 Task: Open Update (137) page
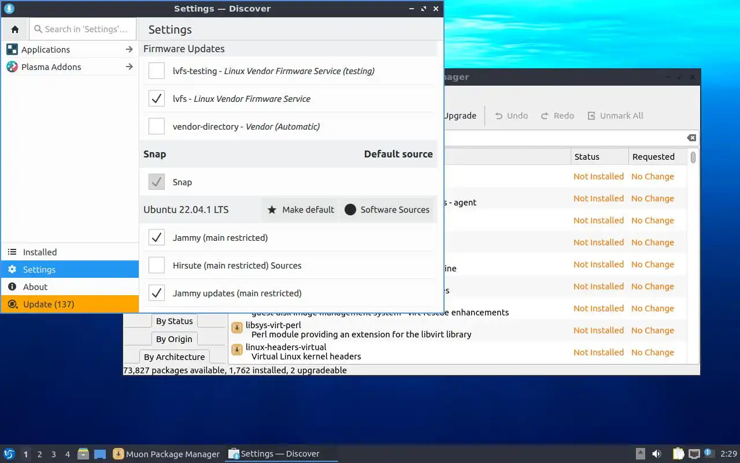[70, 304]
